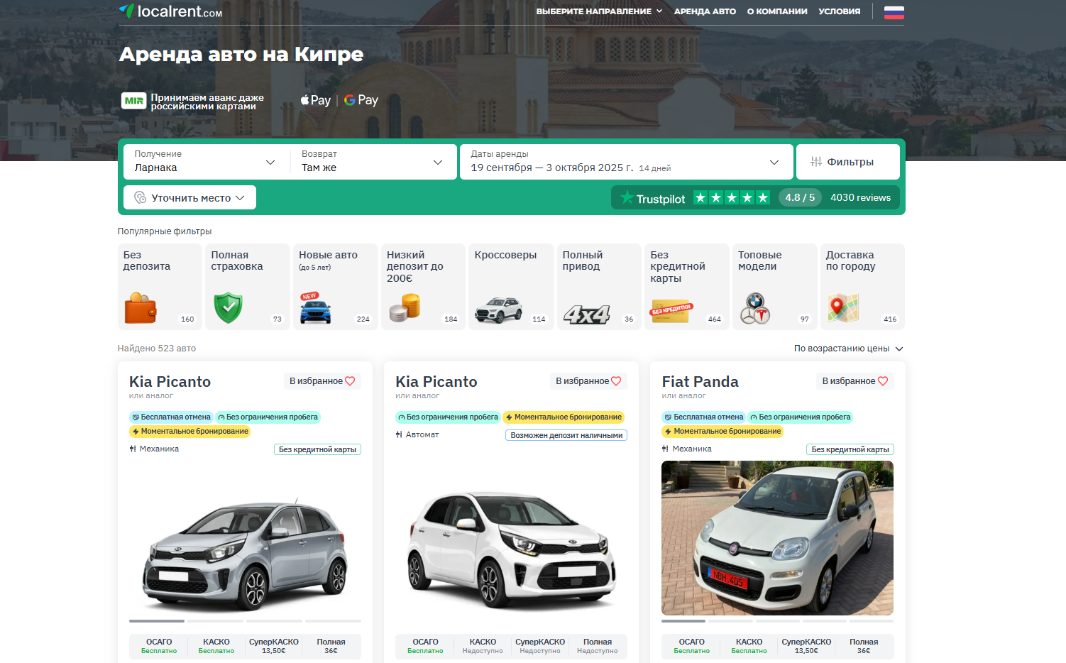Pick the 'Кроссоверы' filter with SUV icon
The width and height of the screenshot is (1066, 663).
tap(511, 287)
